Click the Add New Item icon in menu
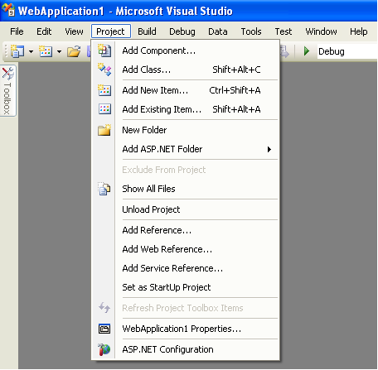This screenshot has width=378, height=370. tap(104, 90)
